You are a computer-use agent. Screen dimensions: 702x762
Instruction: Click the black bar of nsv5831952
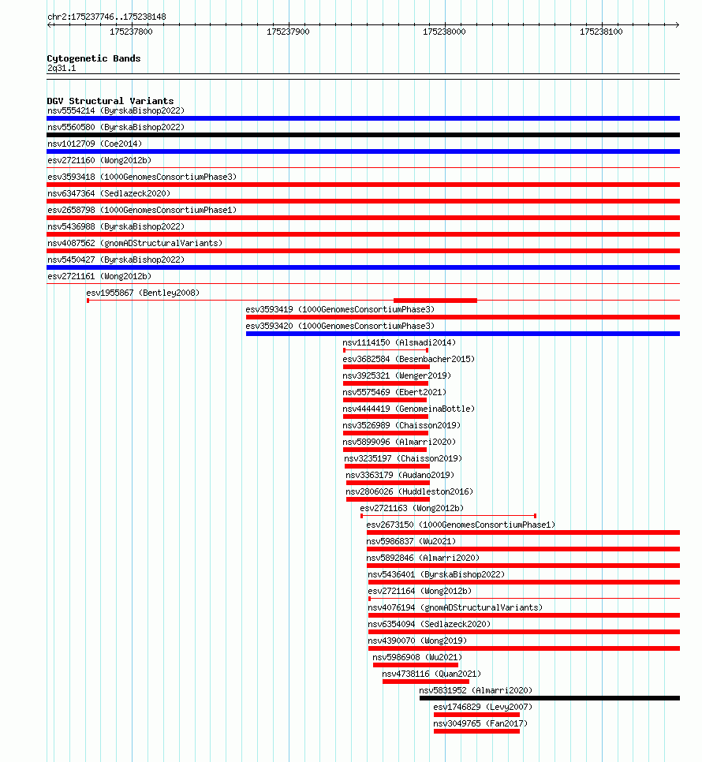point(550,698)
